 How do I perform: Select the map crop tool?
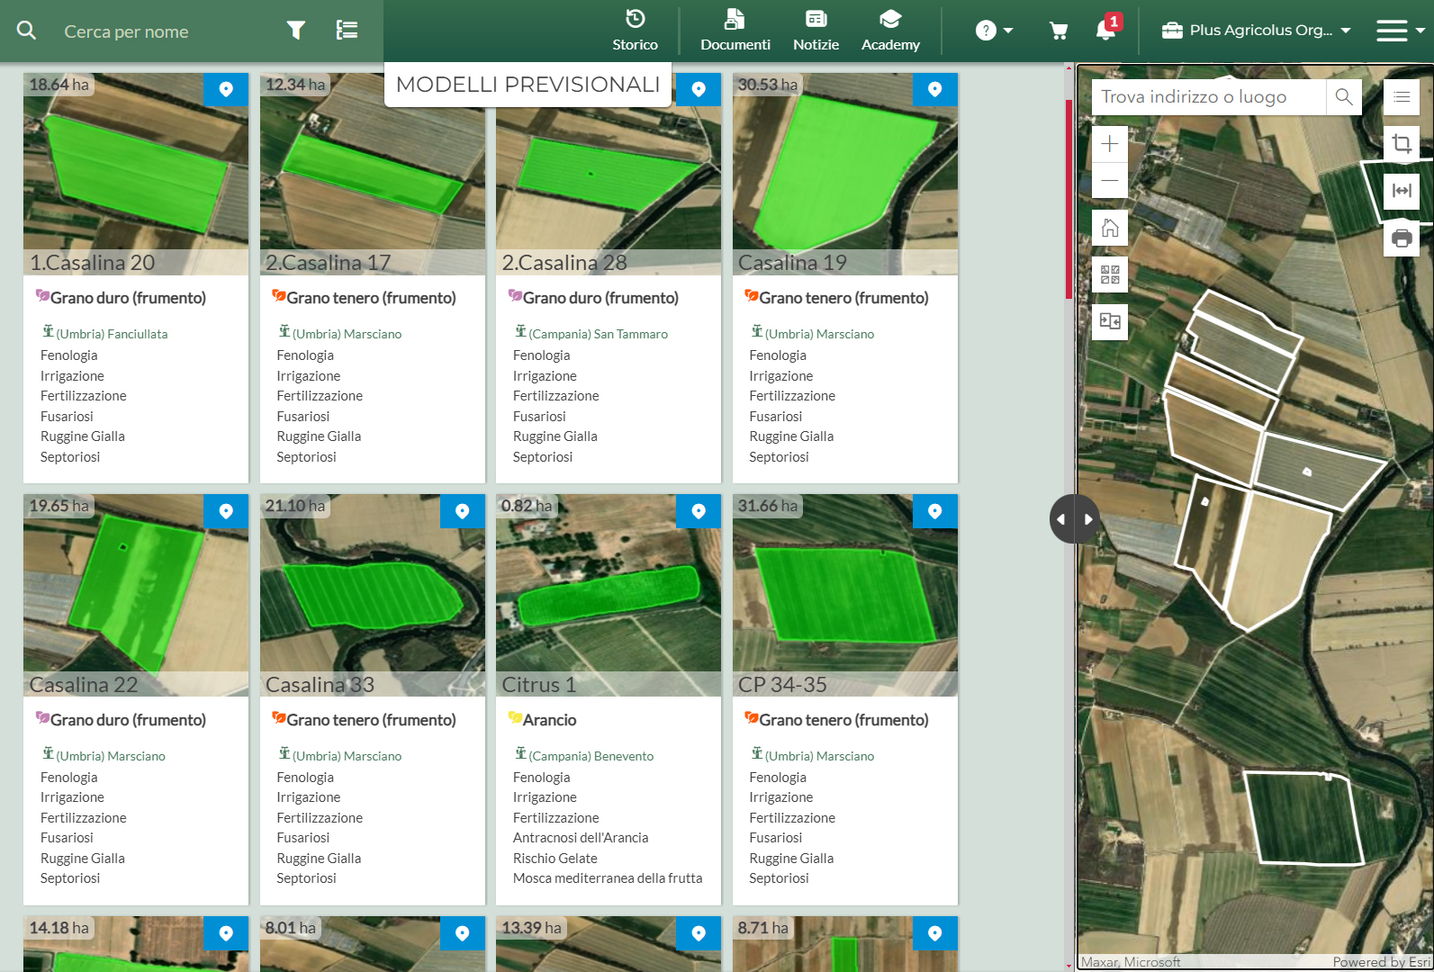(1402, 144)
